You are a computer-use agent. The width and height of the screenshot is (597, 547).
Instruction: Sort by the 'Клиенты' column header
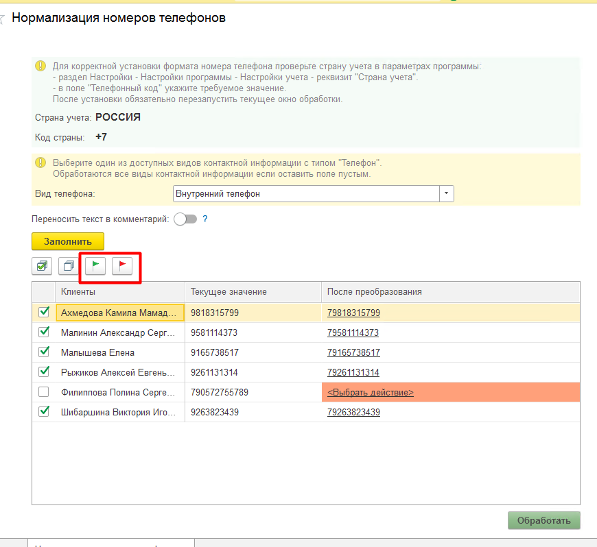pos(120,291)
